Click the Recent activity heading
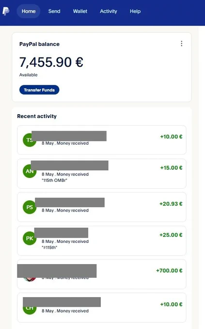 (37, 116)
